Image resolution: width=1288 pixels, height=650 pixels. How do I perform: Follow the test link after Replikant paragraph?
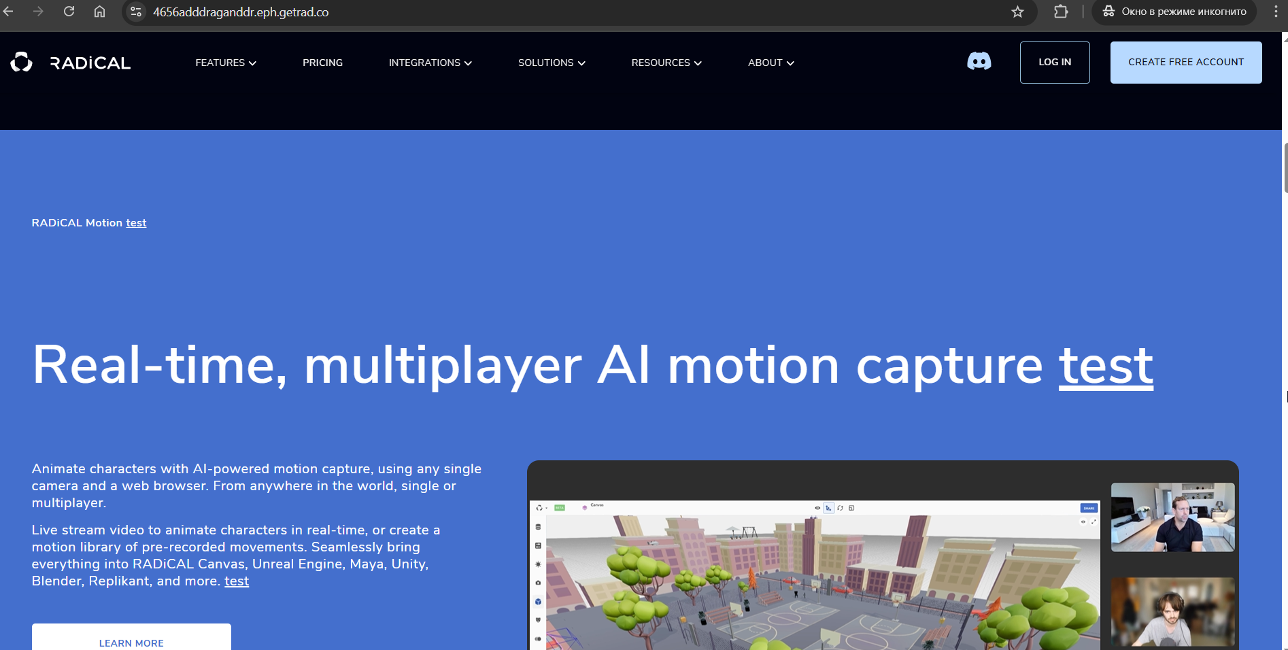point(237,581)
